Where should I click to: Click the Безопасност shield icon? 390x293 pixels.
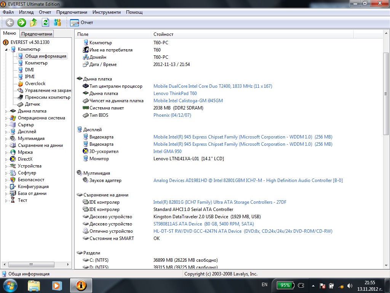[13, 180]
